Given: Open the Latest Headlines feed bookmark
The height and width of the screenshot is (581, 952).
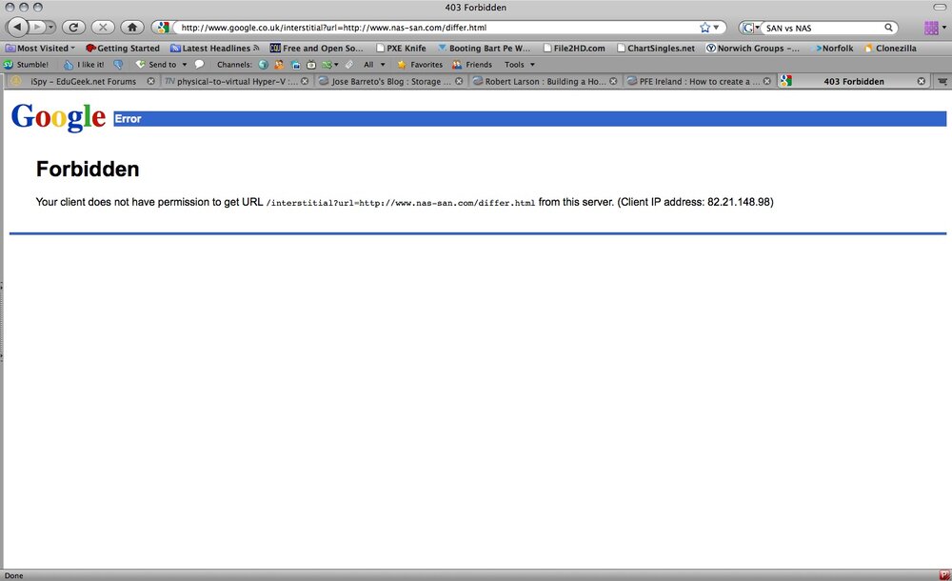Looking at the screenshot, I should pyautogui.click(x=215, y=48).
